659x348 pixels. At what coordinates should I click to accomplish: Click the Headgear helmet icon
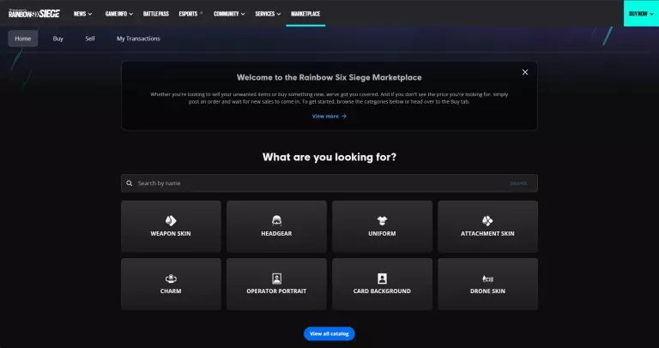click(276, 220)
